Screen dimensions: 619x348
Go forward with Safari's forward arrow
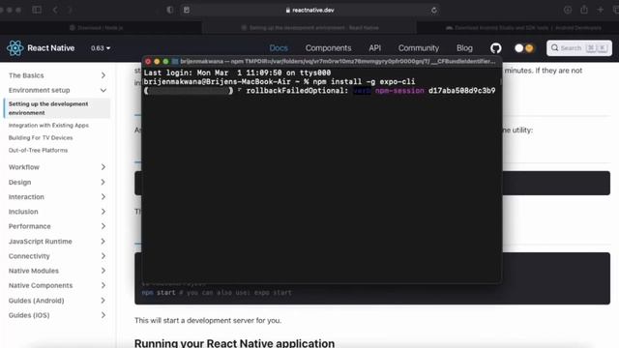tap(70, 10)
